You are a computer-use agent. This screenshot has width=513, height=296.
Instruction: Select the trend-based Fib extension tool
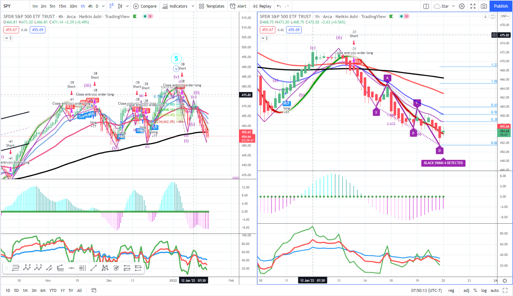pos(60,268)
